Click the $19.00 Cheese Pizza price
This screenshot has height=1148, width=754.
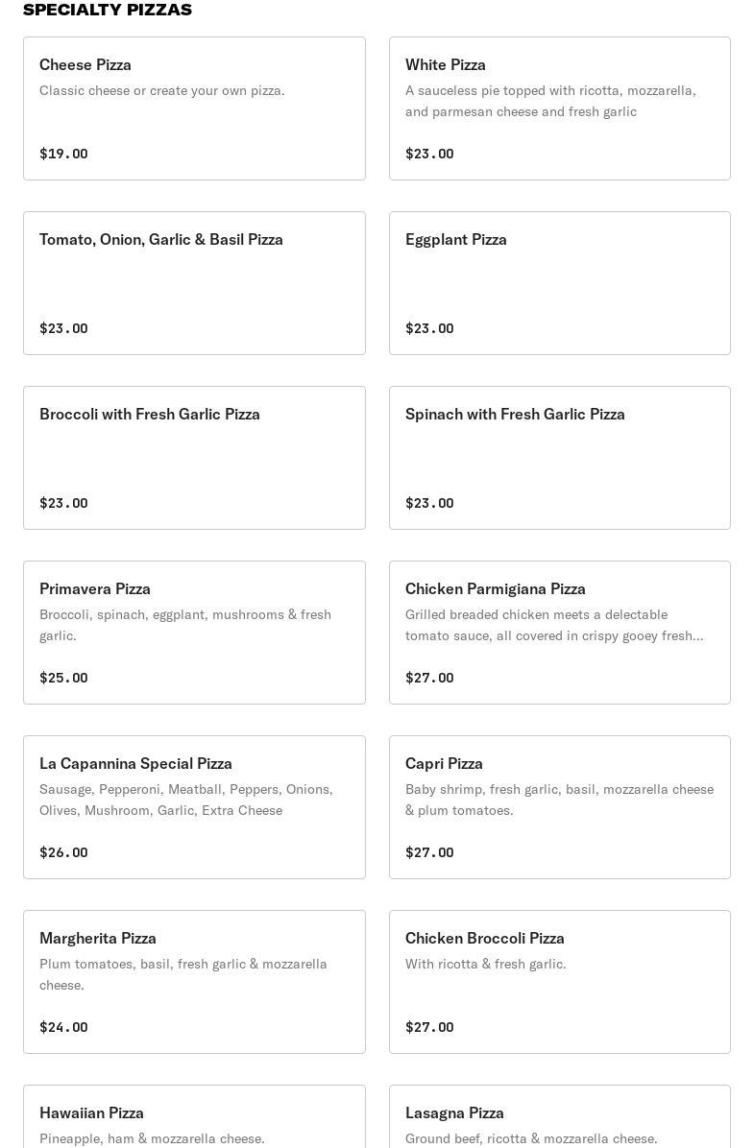pos(63,154)
